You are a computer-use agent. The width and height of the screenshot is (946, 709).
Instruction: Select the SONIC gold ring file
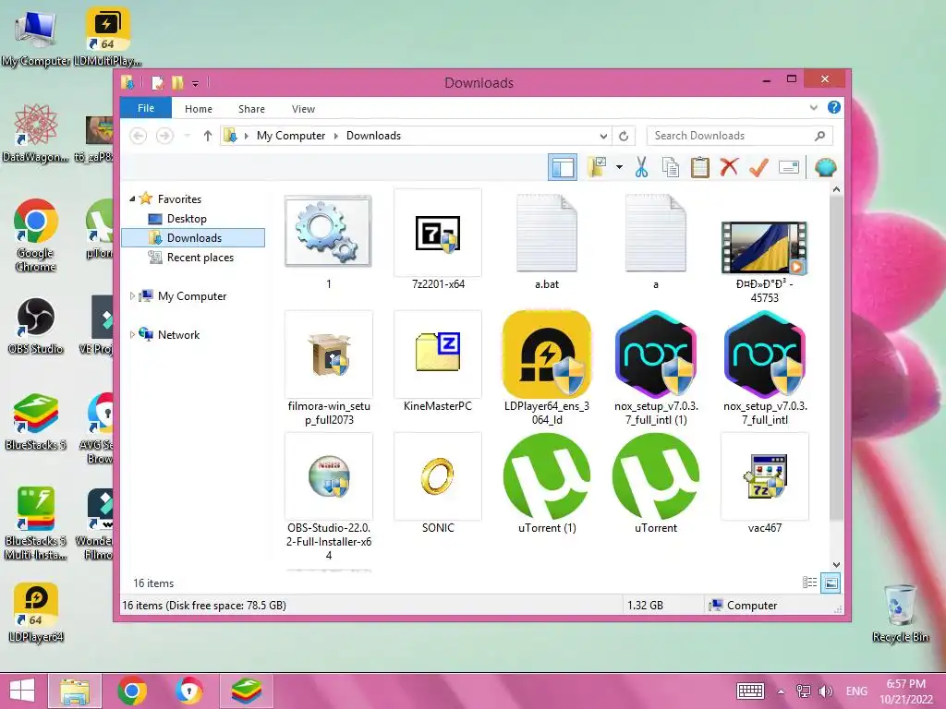click(438, 484)
